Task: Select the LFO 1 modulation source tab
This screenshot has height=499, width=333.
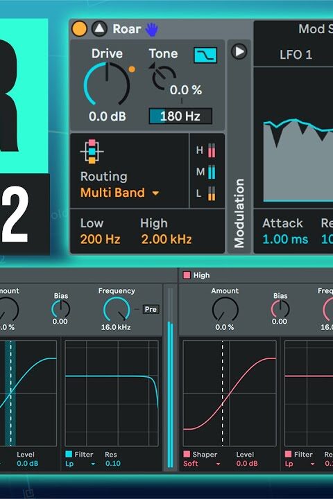Action: tap(296, 55)
